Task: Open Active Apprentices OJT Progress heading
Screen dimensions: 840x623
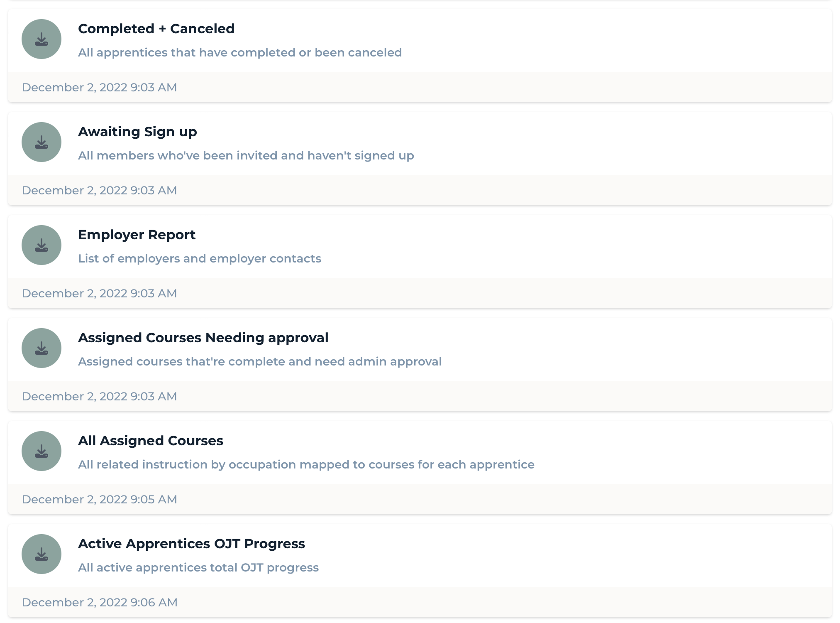Action: pyautogui.click(x=191, y=544)
